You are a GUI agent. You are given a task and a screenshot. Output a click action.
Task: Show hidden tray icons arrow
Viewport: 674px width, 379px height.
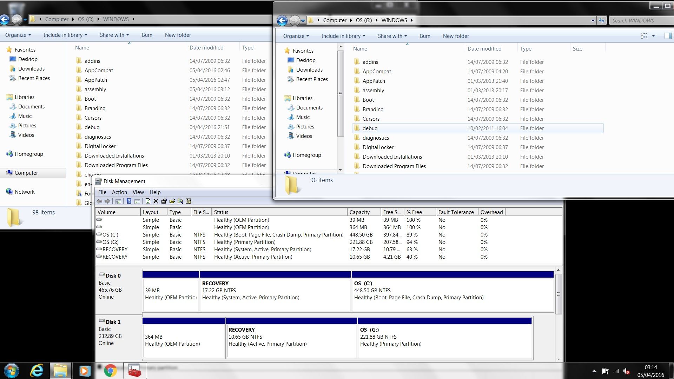[594, 371]
